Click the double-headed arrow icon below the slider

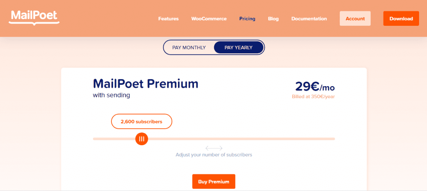pos(214,148)
